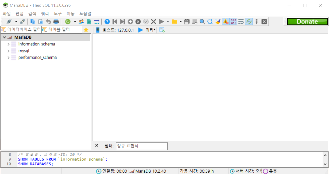Toggle the stop on errors warning icon
Image resolution: width=329 pixels, height=174 pixels.
point(226,22)
